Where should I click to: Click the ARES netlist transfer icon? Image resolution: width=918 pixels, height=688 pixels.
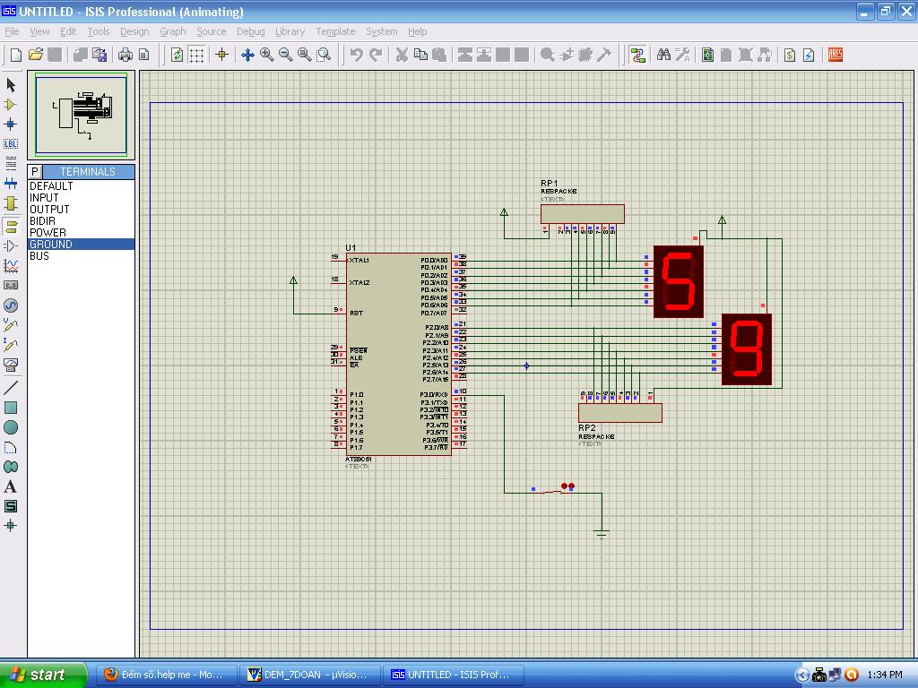pyautogui.click(x=836, y=55)
